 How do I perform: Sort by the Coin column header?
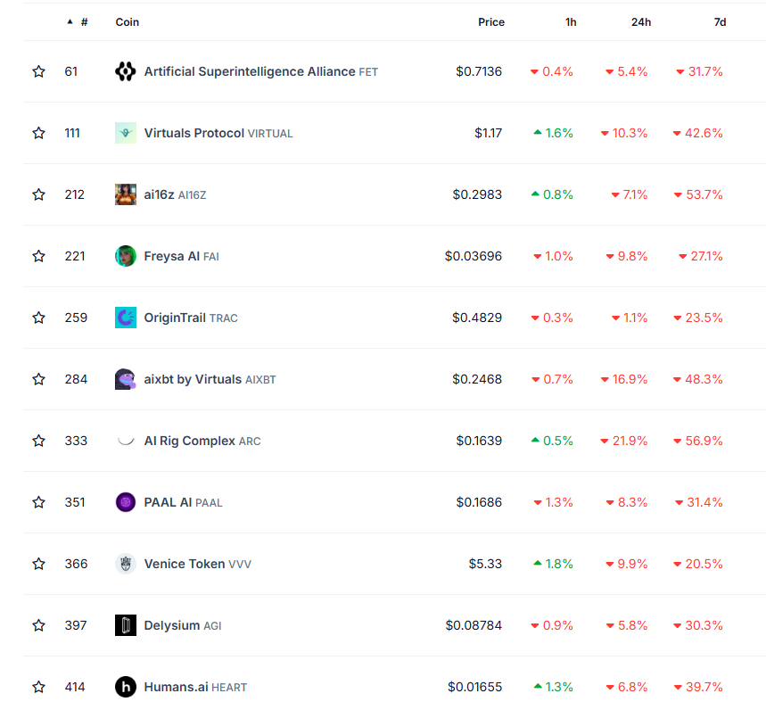click(x=127, y=22)
